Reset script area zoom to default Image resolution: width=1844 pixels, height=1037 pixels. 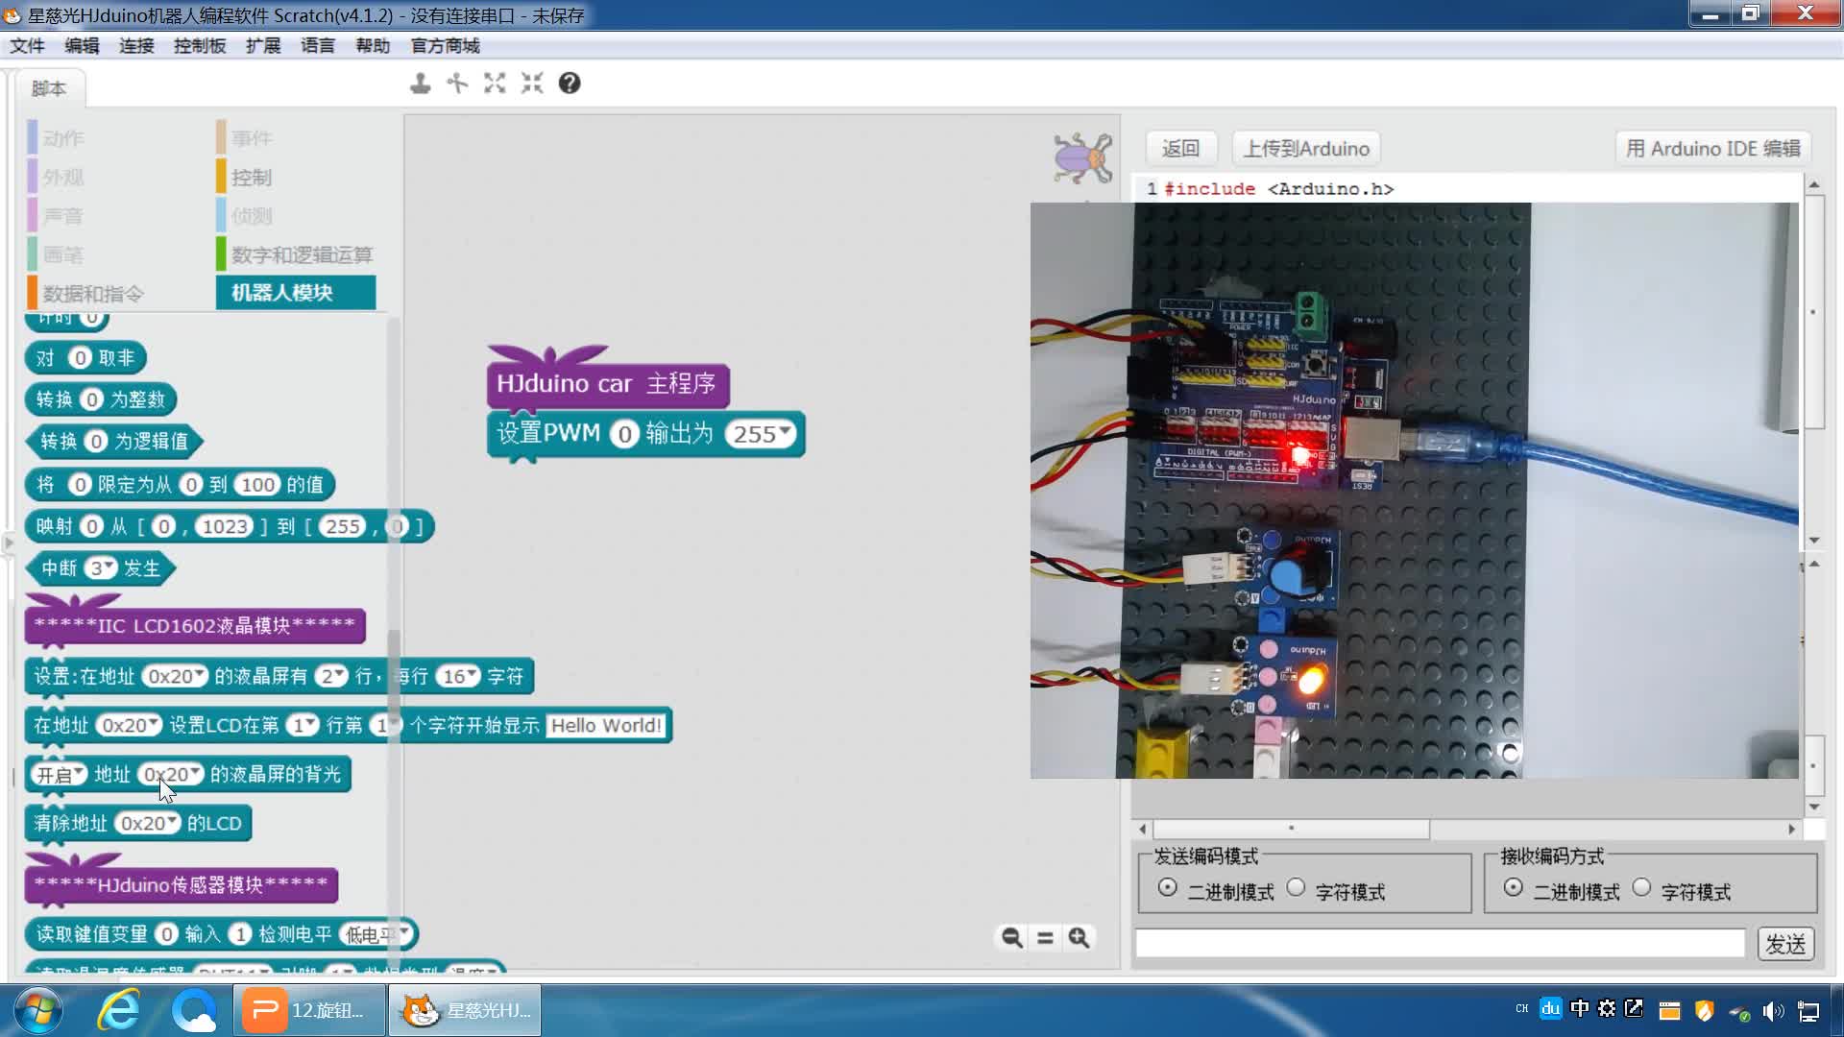click(1045, 937)
